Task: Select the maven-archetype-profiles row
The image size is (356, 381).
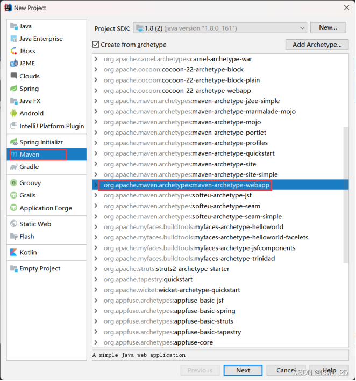Action: coord(220,143)
